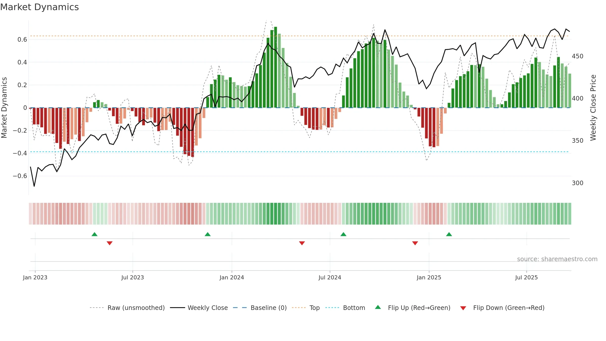Click the red flip-down marker before Jul 2023

[x=110, y=243]
